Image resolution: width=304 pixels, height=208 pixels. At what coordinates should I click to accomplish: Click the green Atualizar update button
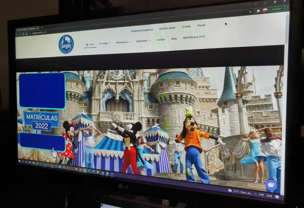276,9
